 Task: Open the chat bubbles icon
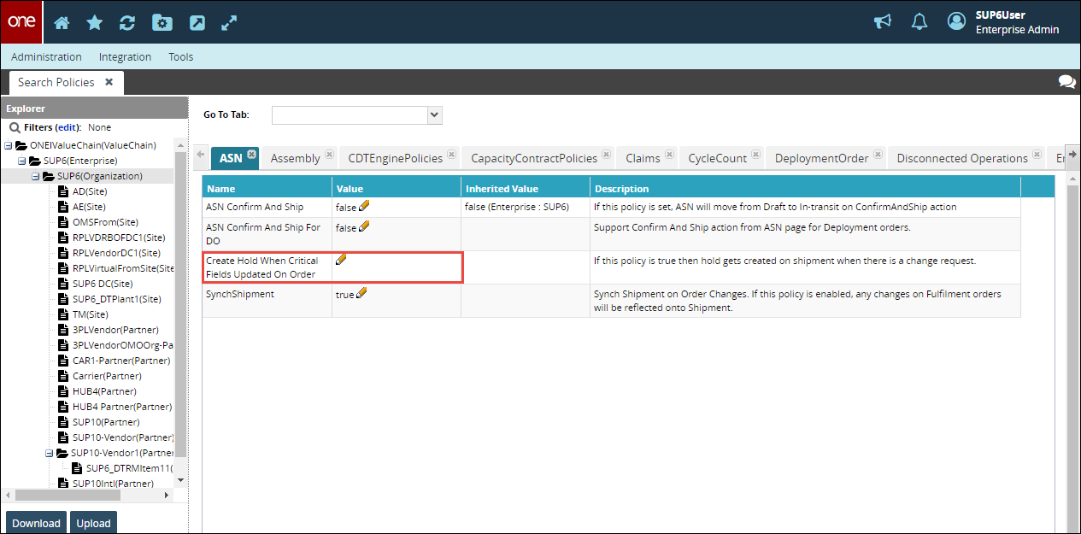(x=1066, y=82)
